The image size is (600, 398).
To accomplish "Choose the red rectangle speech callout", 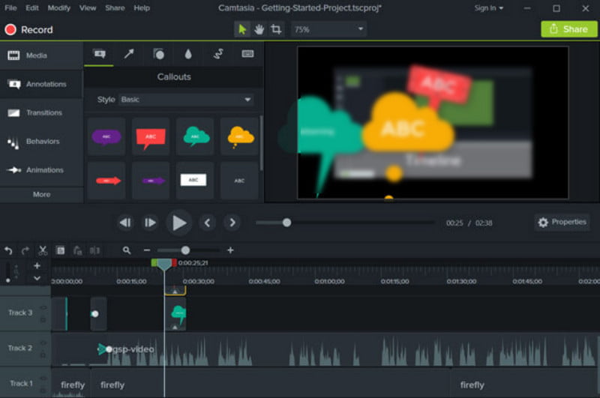I will pyautogui.click(x=151, y=136).
